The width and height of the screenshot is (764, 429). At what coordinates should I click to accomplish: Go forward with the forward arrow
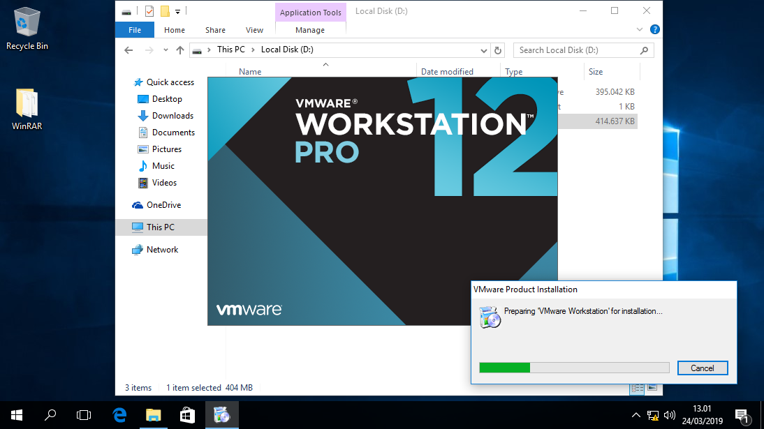[149, 50]
